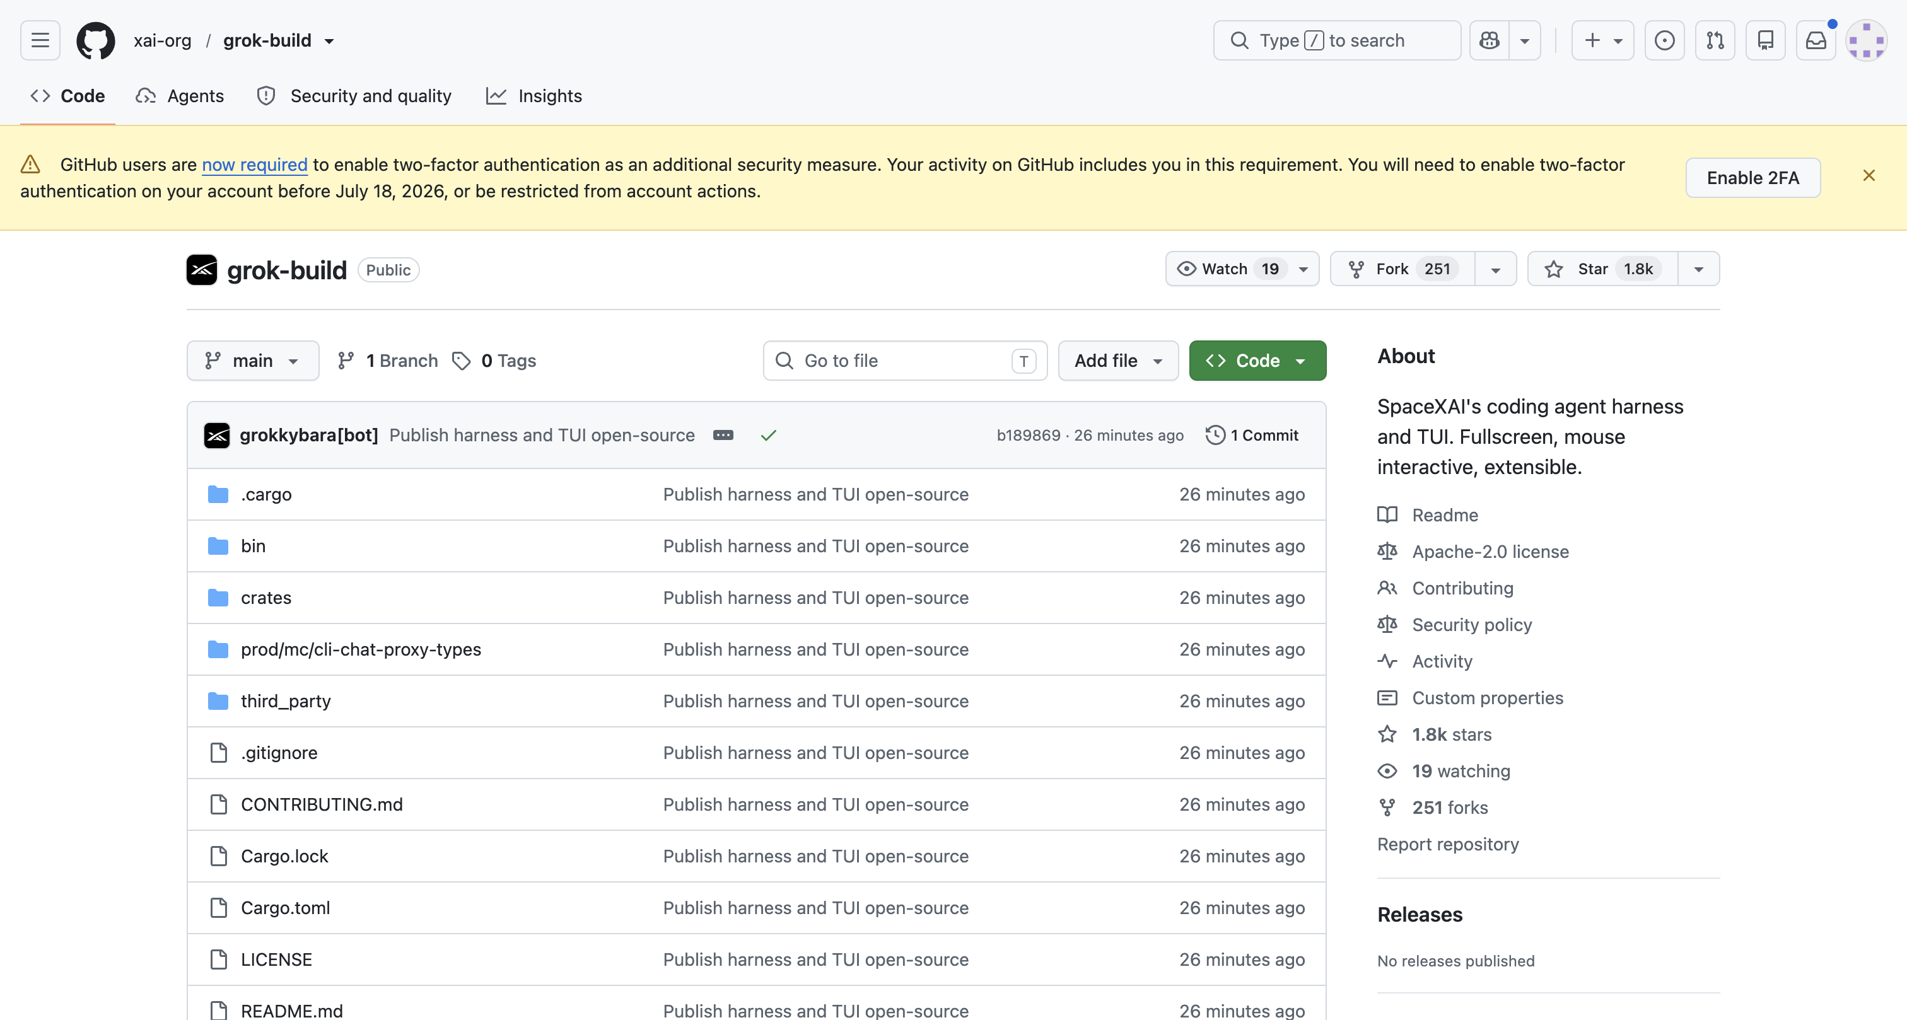Image resolution: width=1907 pixels, height=1020 pixels.
Task: View the green check status
Action: pyautogui.click(x=769, y=435)
